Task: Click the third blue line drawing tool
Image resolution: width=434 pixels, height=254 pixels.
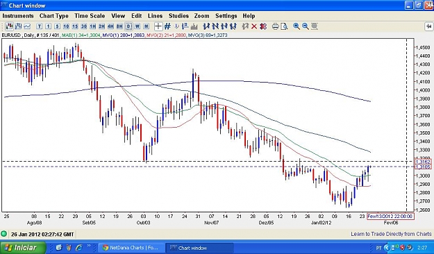Action: pos(224,26)
